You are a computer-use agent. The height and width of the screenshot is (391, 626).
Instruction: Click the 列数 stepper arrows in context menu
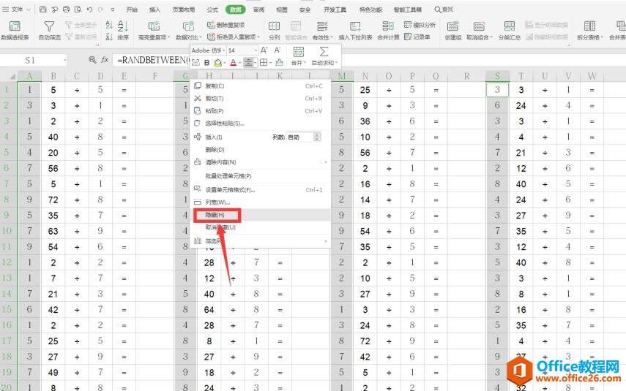pyautogui.click(x=317, y=137)
